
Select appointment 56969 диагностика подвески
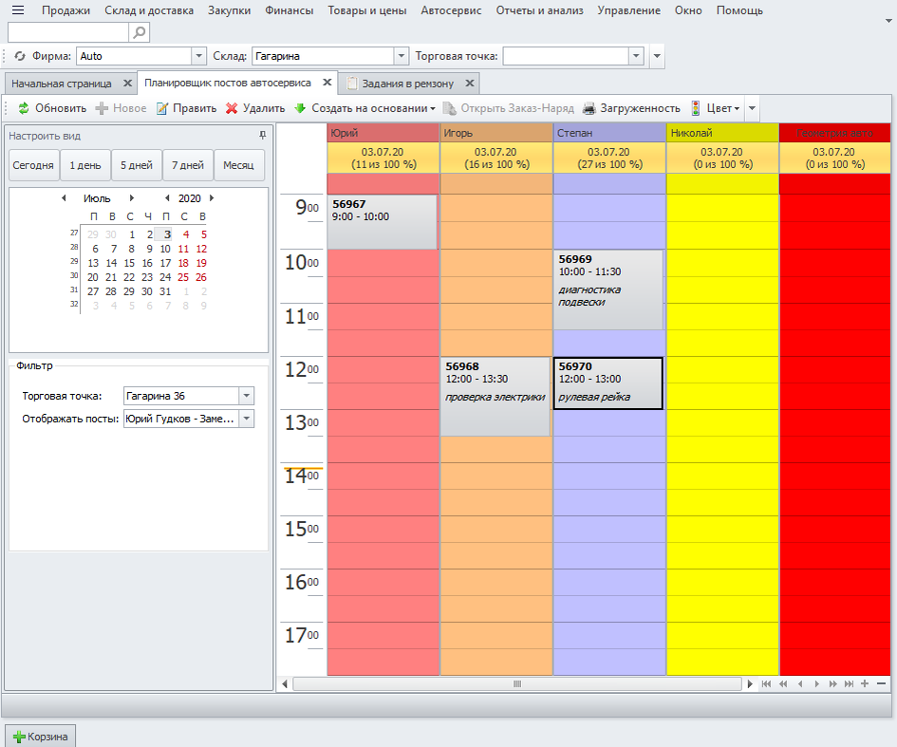click(608, 289)
